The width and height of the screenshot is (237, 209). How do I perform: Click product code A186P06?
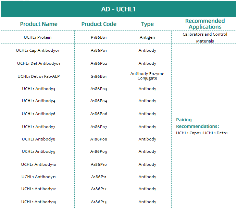click(x=99, y=114)
